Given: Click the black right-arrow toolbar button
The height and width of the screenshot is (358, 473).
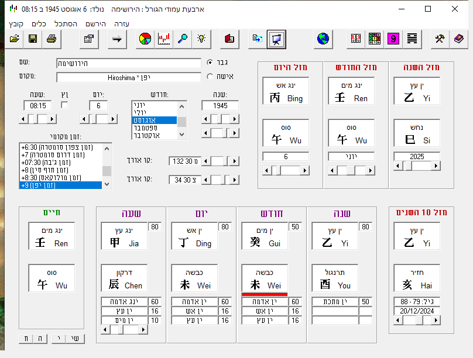Looking at the screenshot, I should click(117, 39).
